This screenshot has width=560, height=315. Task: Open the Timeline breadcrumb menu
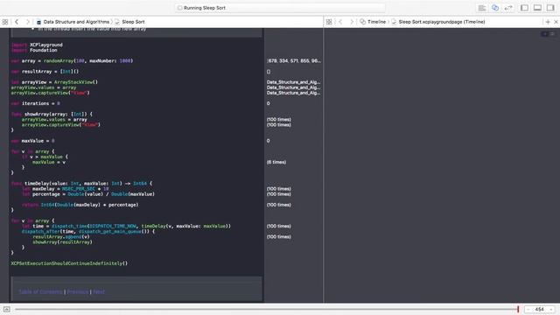(x=373, y=22)
